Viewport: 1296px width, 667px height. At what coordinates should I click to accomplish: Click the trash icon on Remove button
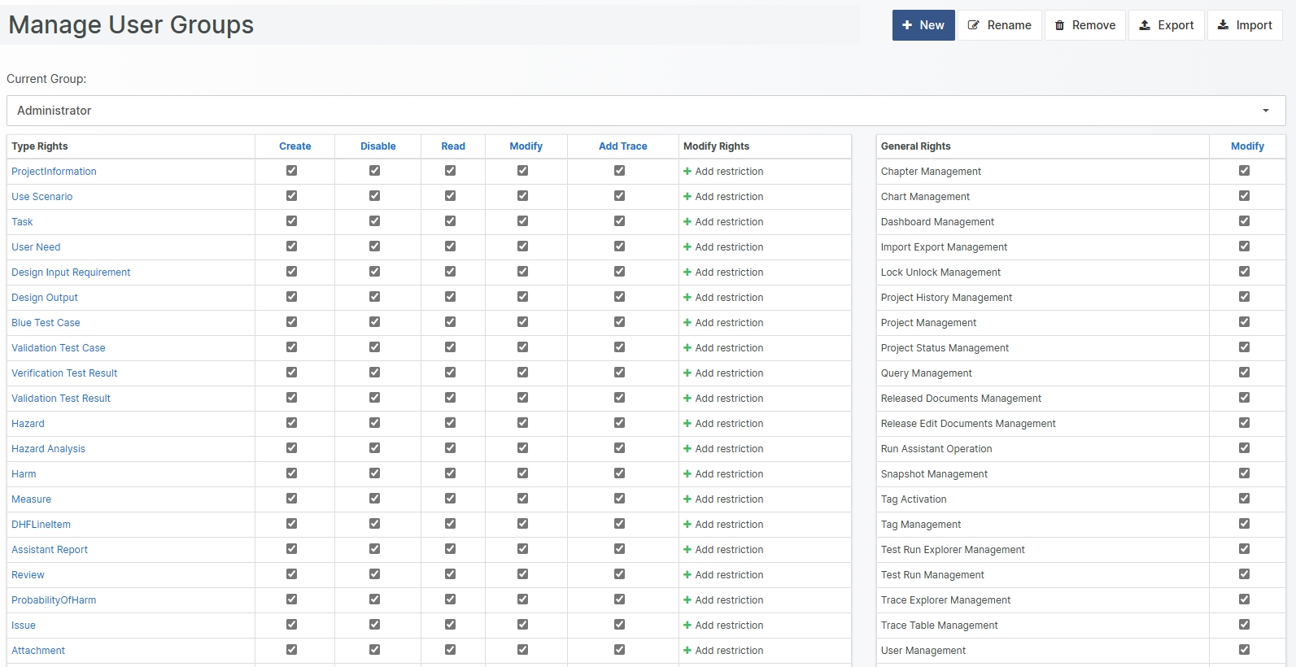coord(1059,25)
